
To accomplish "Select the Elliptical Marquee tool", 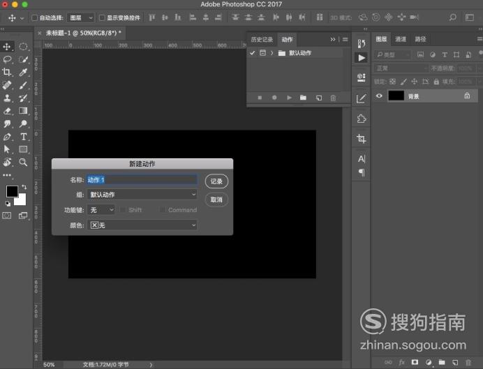I will [x=23, y=47].
